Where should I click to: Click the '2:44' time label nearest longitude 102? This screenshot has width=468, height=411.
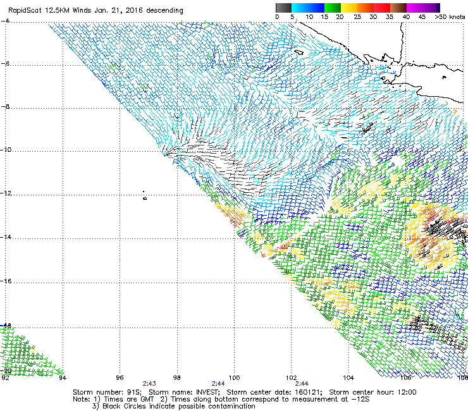(302, 384)
